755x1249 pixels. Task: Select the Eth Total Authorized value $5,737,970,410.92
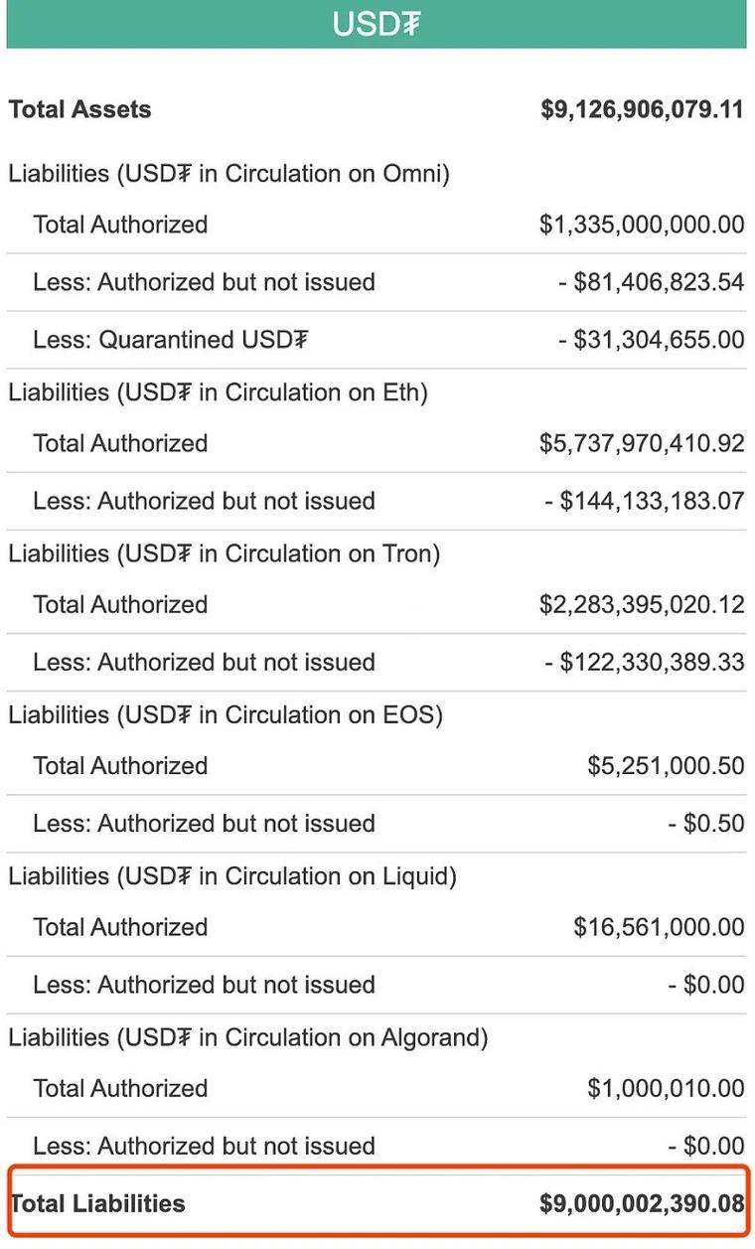[642, 443]
